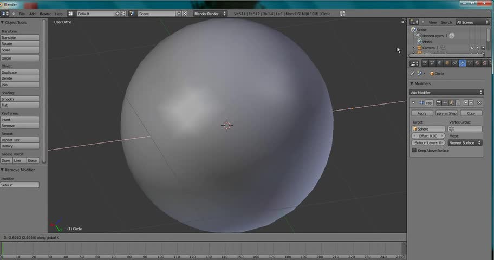Open the info editor type selector
Image resolution: width=494 pixels, height=260 pixels.
[5, 14]
